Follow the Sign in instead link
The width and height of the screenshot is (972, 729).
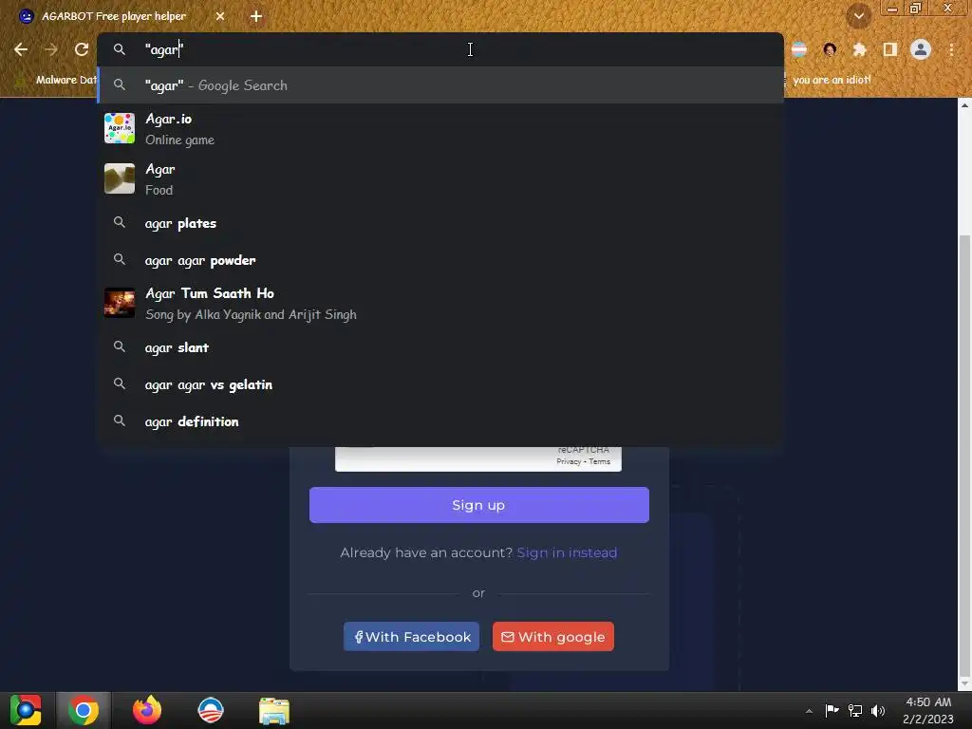(567, 552)
